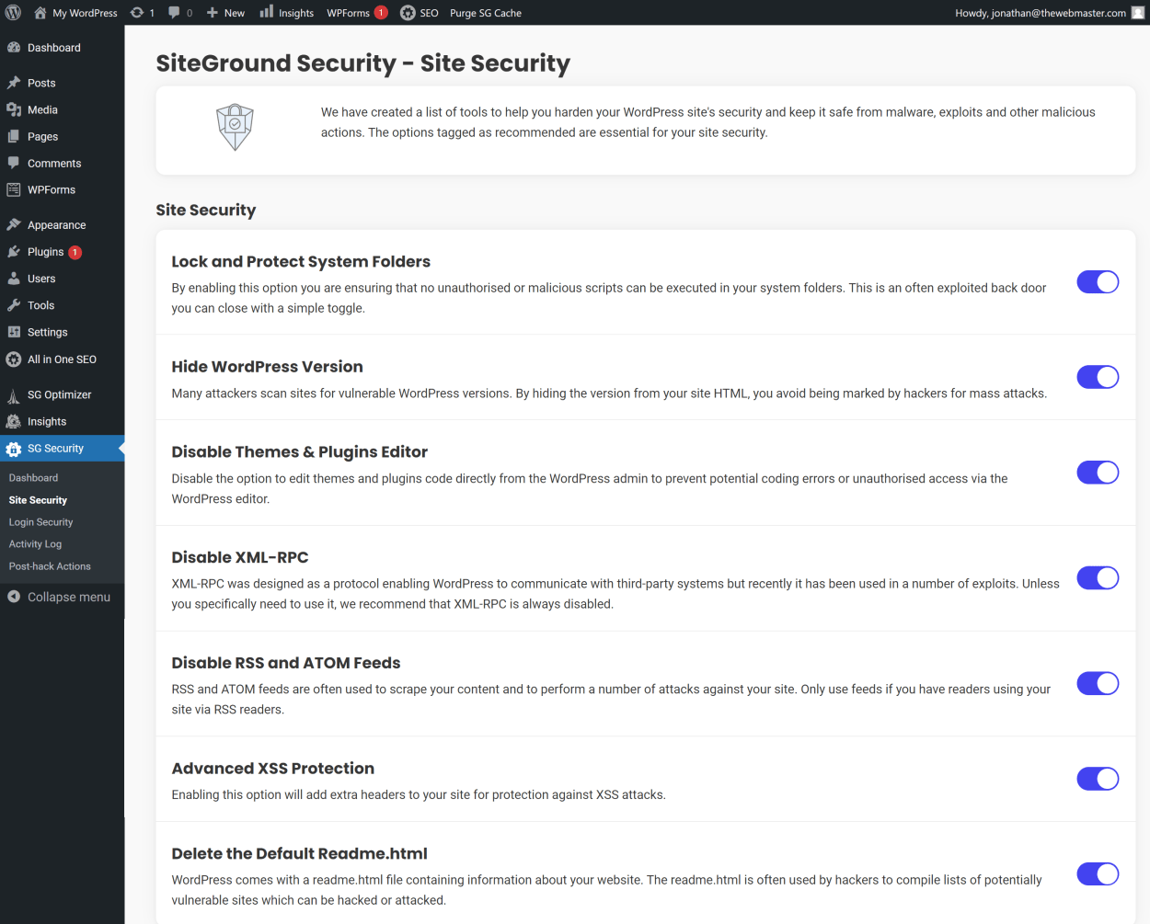Toggle Hide WordPress Version switch
The height and width of the screenshot is (924, 1150).
click(1098, 377)
